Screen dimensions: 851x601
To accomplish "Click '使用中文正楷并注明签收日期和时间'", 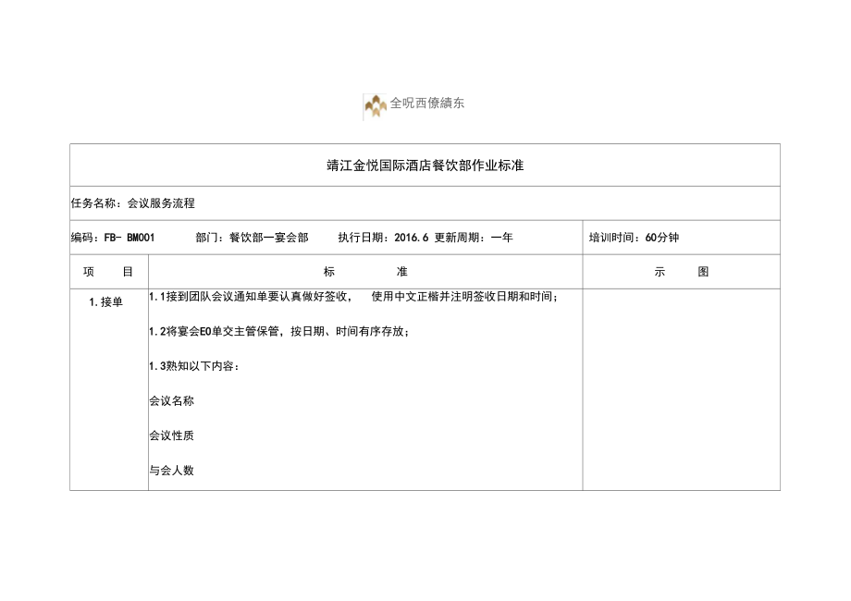I will pos(464,297).
